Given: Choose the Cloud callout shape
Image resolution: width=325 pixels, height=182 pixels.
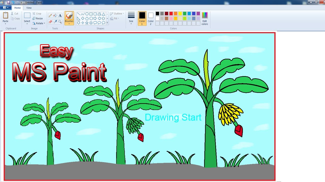Looking at the screenshot, I should [x=103, y=23].
